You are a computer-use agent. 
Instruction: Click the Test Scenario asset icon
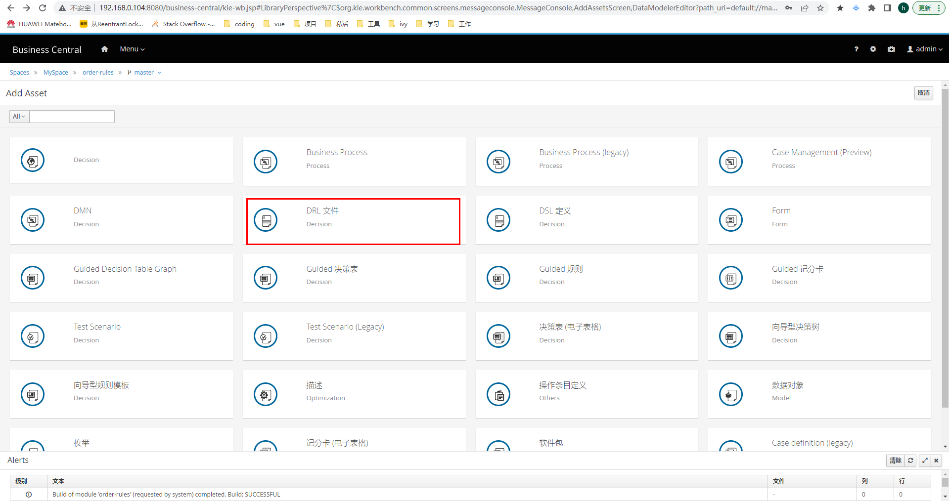click(33, 336)
